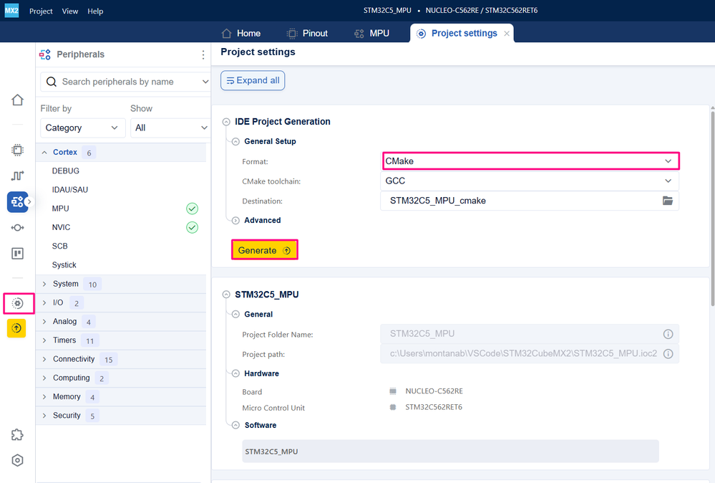Click the Expand all button
This screenshot has height=483, width=715.
(x=253, y=80)
